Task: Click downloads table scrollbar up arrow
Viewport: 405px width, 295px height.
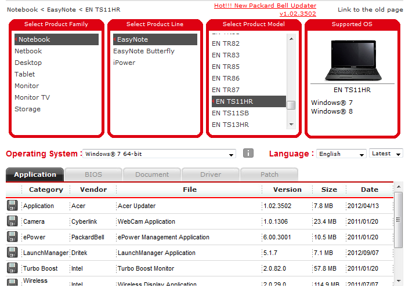Action: 399,187
